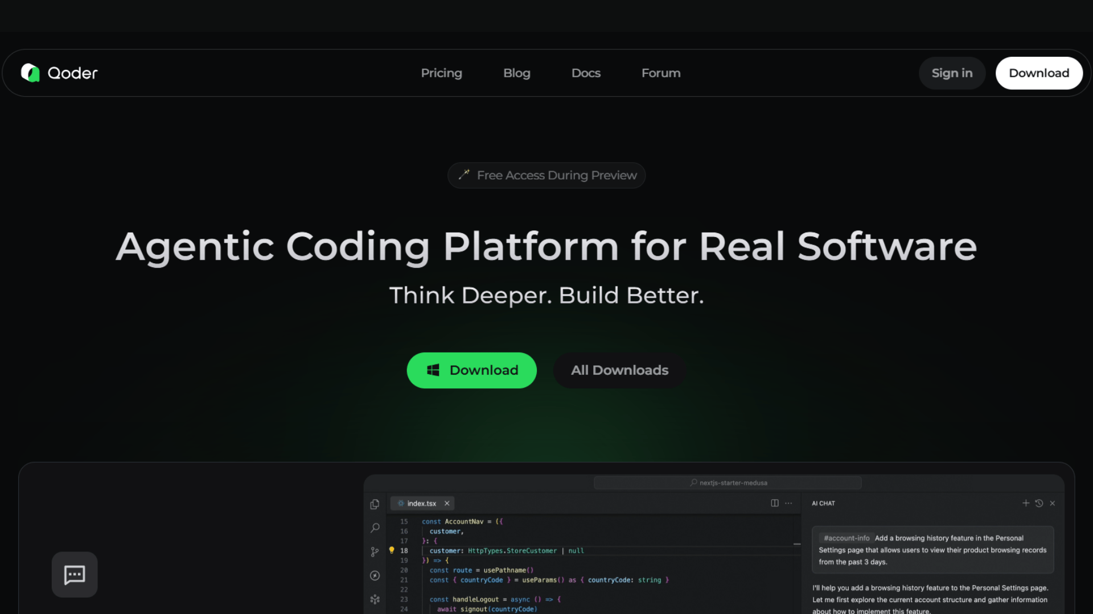Viewport: 1093px width, 614px height.
Task: Click the magic wand icon in preview badge
Action: (x=464, y=174)
